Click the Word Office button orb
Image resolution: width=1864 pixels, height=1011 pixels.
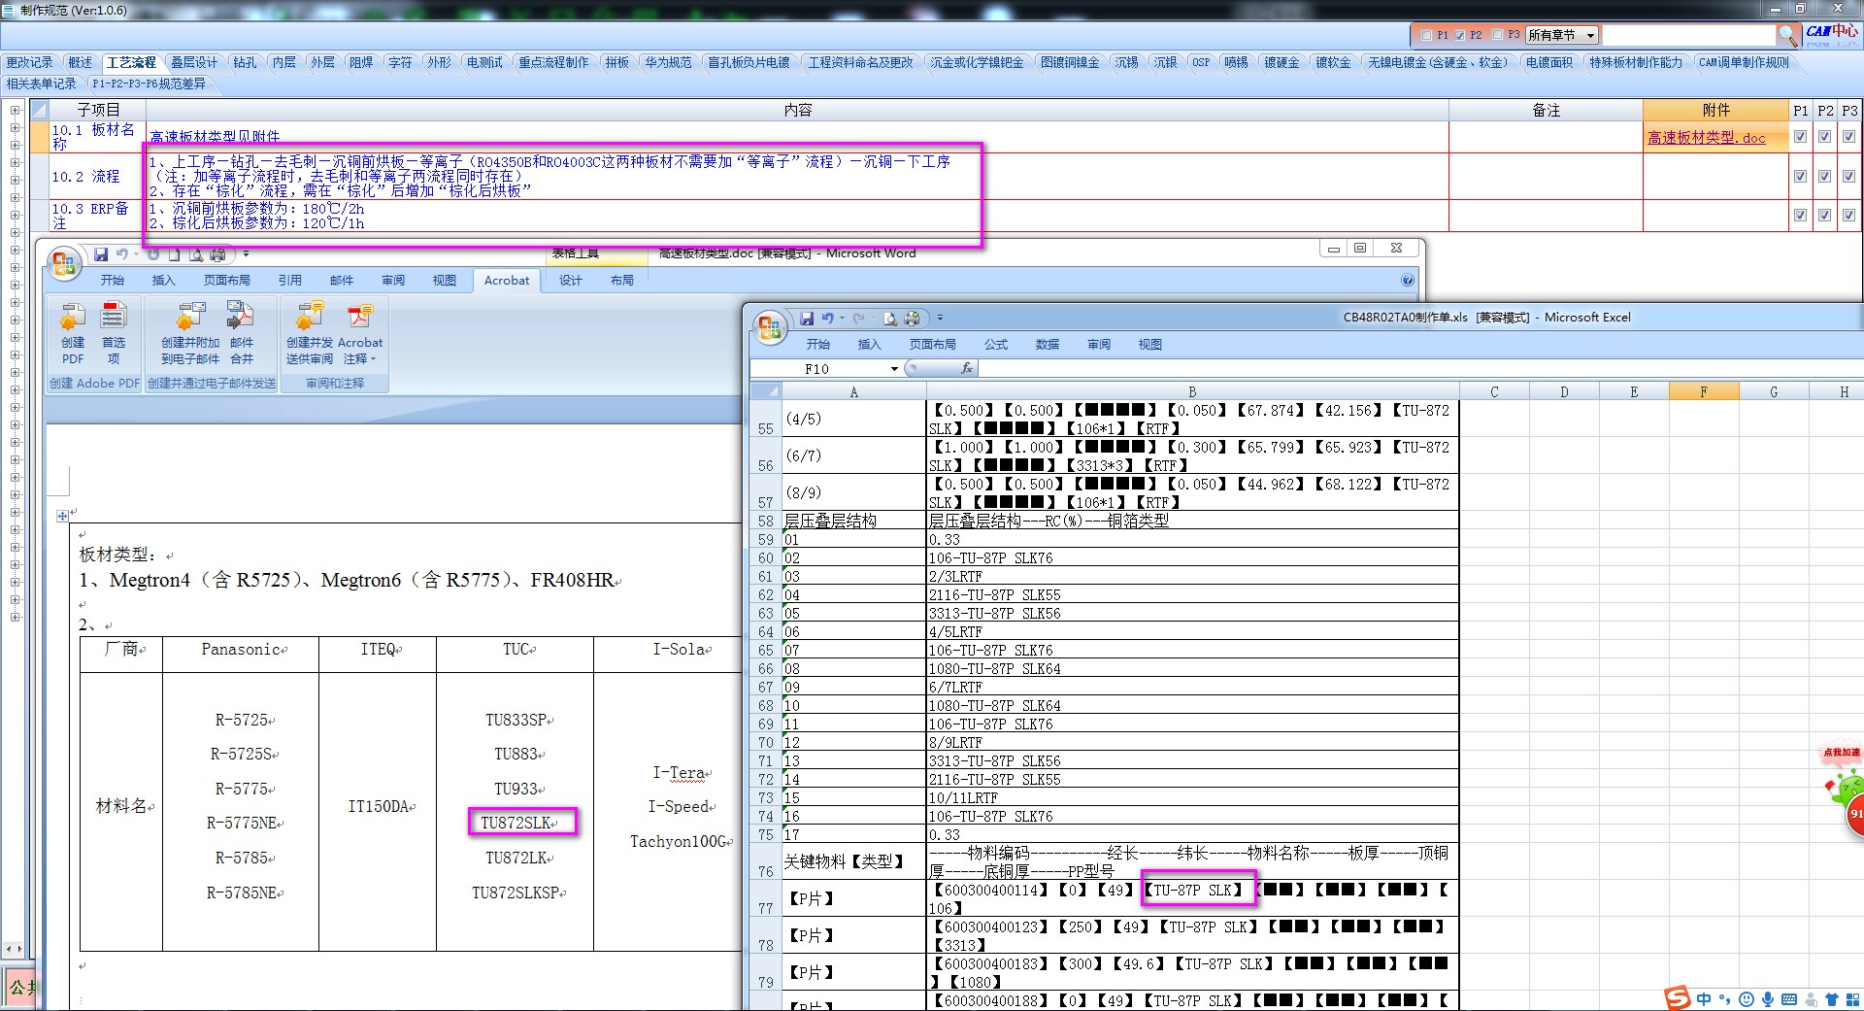[x=65, y=263]
